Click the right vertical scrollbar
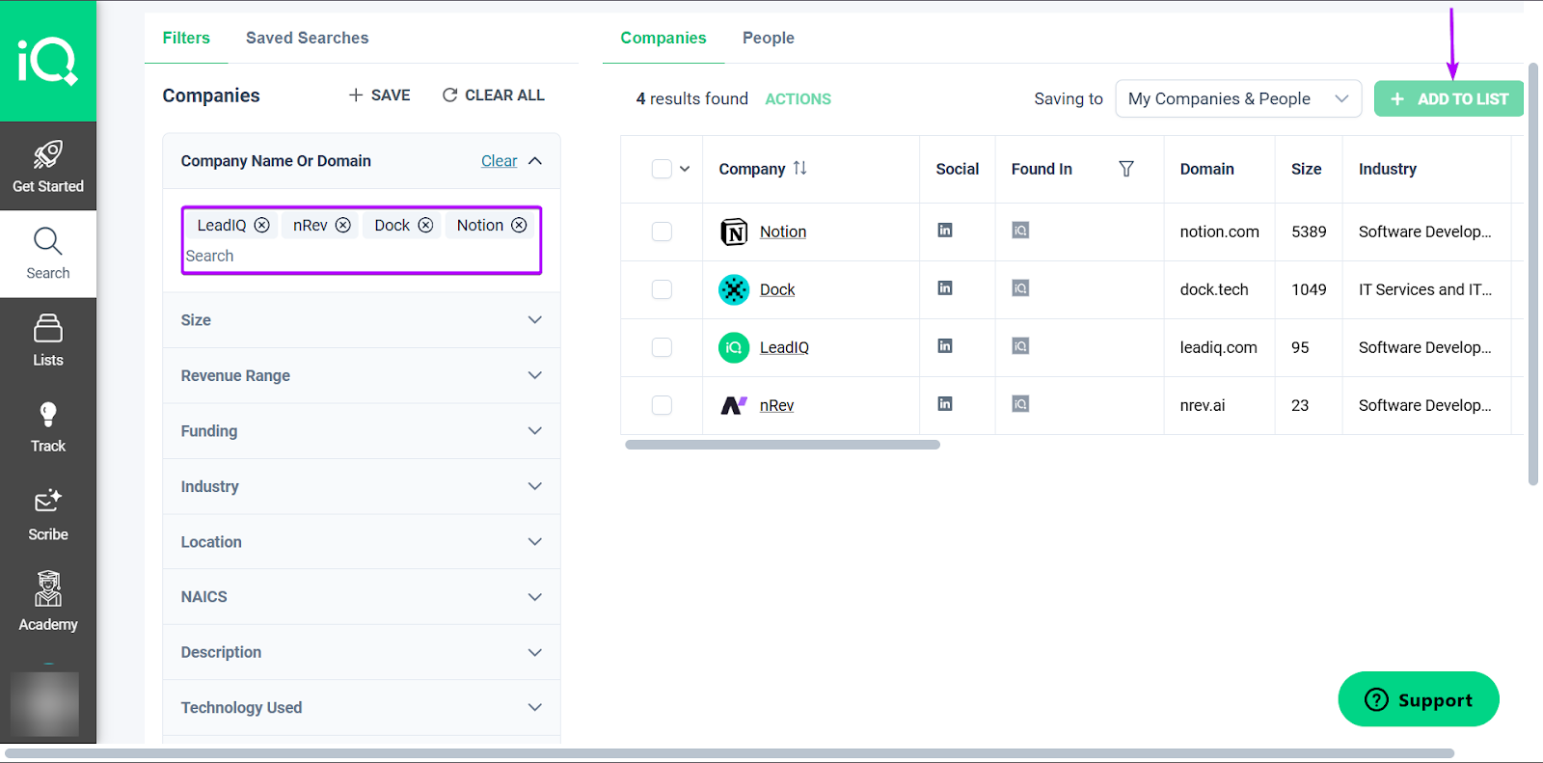Image resolution: width=1543 pixels, height=763 pixels. point(1533,273)
